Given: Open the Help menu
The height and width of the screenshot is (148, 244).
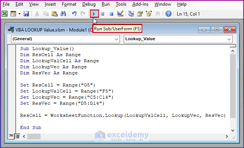Looking at the screenshot, I should click(182, 4).
